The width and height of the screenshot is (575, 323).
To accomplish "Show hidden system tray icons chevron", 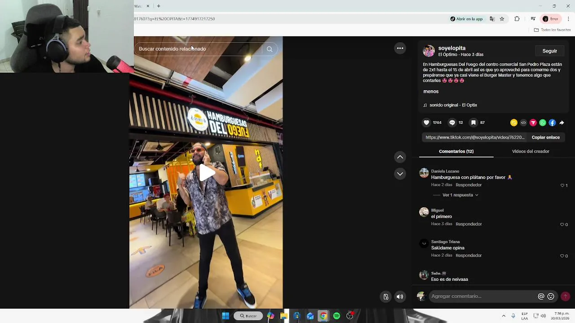I will (504, 316).
